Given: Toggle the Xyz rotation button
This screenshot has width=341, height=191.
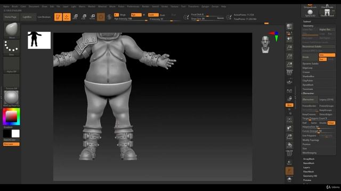Looking at the screenshot, I should (x=289, y=105).
